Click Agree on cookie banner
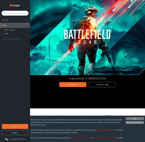The image size is (145, 142). coord(135,119)
